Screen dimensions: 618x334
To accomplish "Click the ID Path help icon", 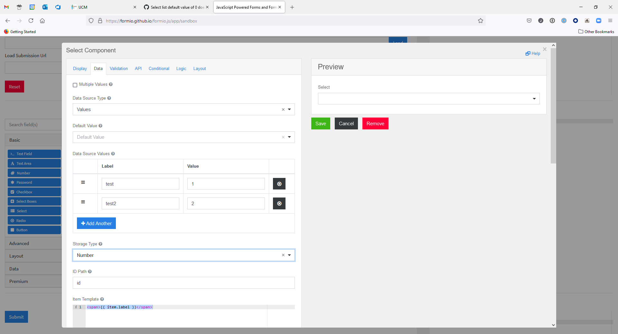I will point(90,272).
